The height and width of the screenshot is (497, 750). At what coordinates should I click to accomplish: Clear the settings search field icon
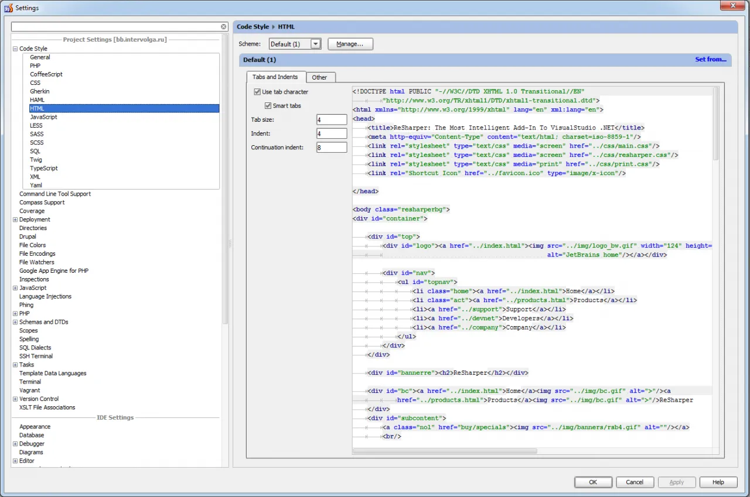click(224, 27)
